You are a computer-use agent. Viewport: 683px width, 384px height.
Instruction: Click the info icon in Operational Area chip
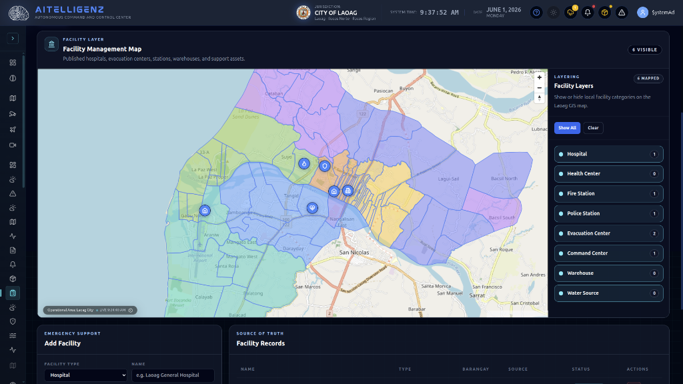click(131, 311)
